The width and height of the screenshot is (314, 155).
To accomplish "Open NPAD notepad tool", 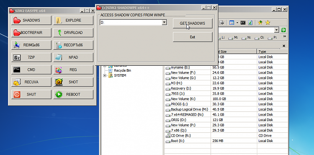I will 73,57.
